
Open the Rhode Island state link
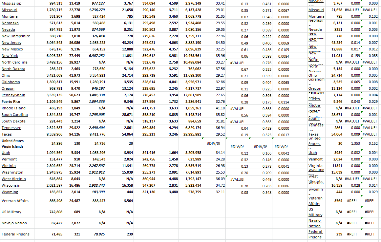(x=13, y=108)
